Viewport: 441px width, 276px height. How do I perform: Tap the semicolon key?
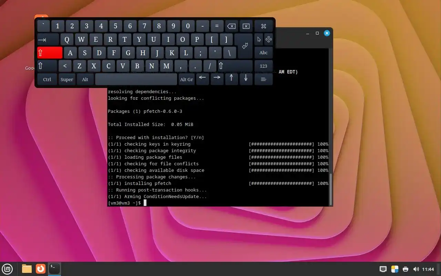[201, 52]
